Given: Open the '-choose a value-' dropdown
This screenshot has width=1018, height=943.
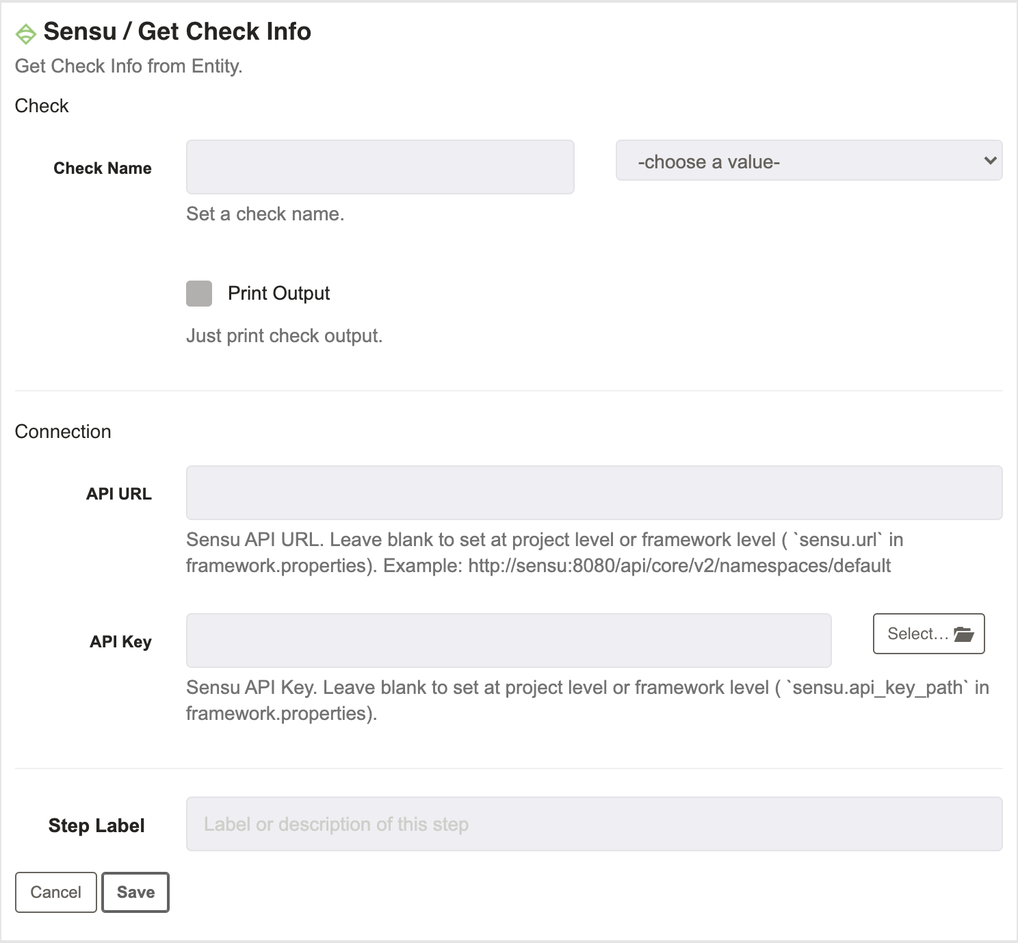Looking at the screenshot, I should tap(809, 161).
